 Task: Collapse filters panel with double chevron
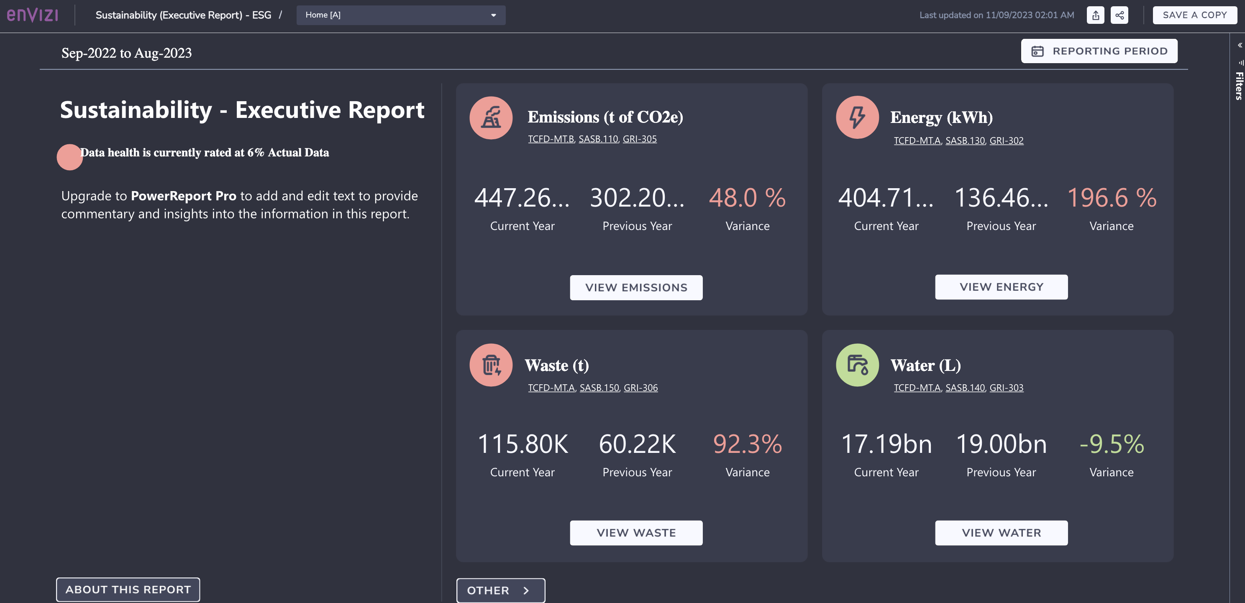click(x=1240, y=45)
